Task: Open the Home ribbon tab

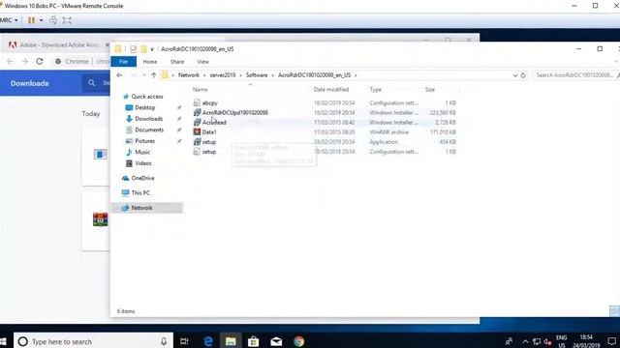Action: click(150, 62)
